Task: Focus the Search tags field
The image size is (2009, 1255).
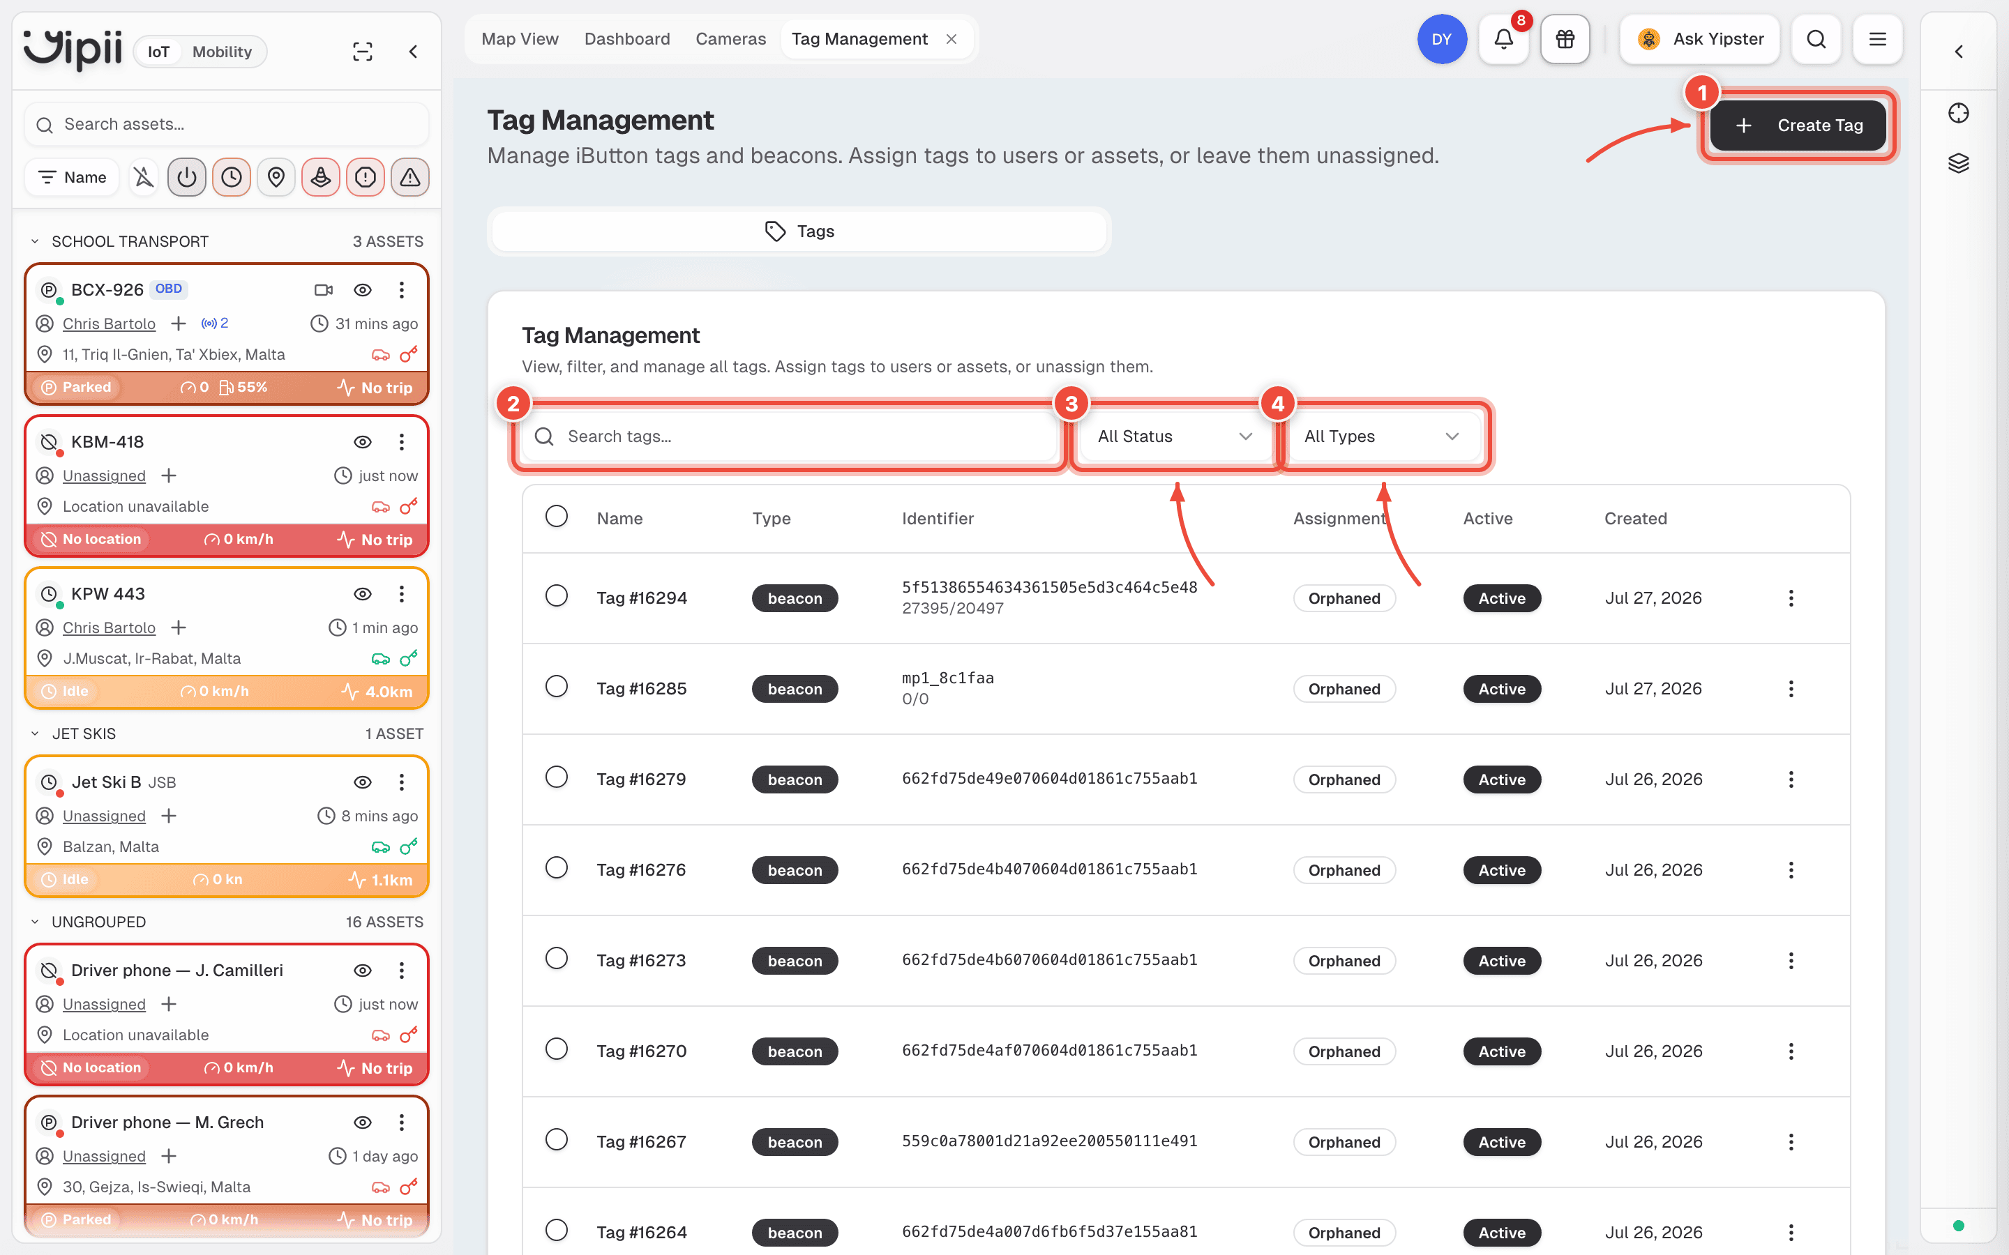Action: [789, 436]
